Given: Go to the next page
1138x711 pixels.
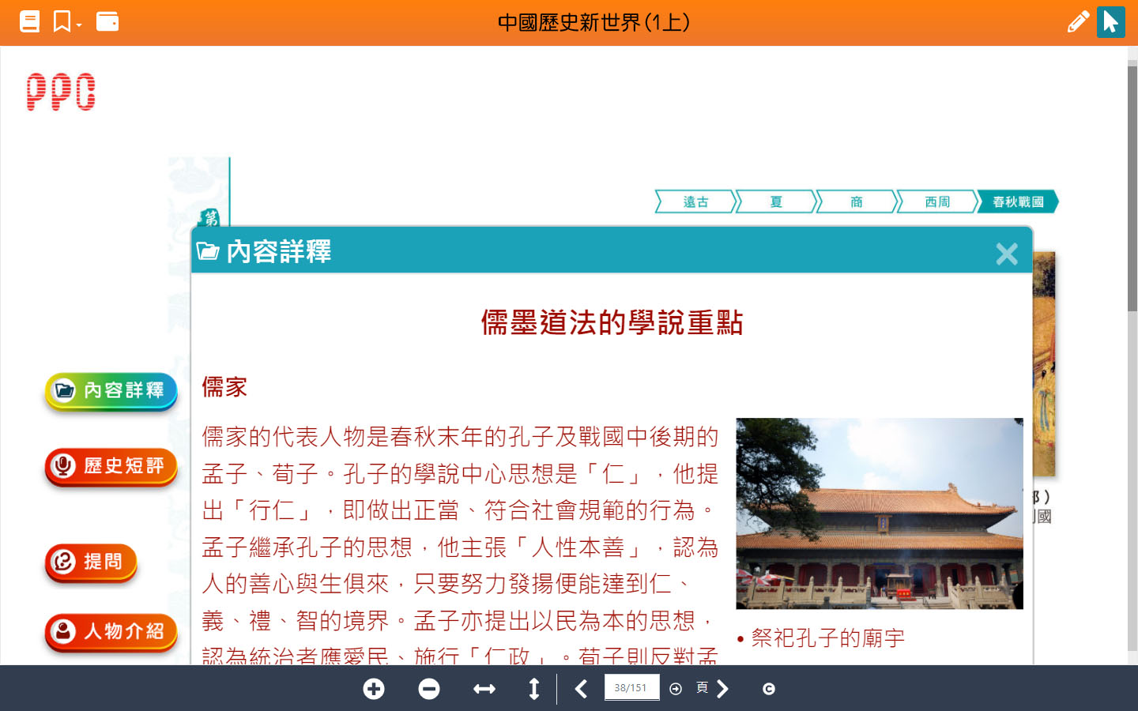Looking at the screenshot, I should click(x=722, y=689).
